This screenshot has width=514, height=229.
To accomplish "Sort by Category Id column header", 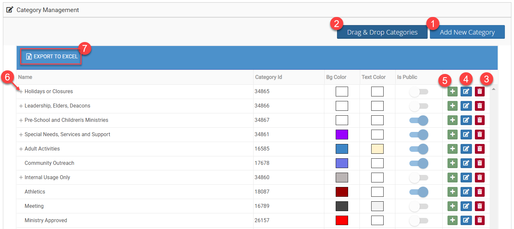I will point(268,77).
